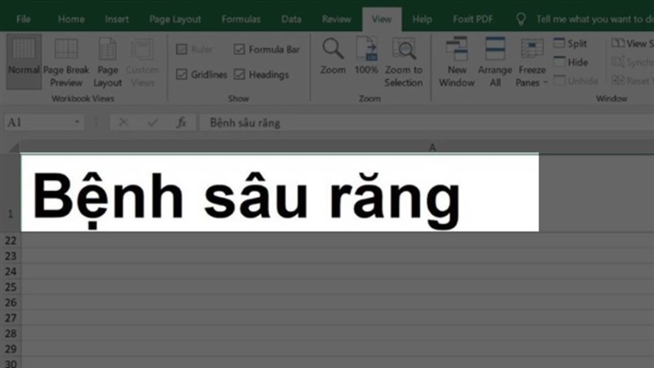
Task: Switch to the Formulas tab
Action: click(241, 19)
